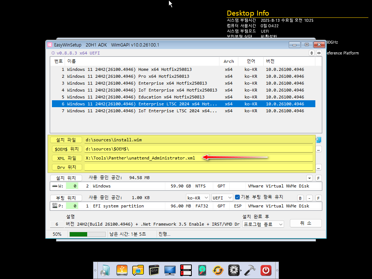Click the browse ellipsis button for $OEM$ path
372x279 pixels.
tap(318, 149)
